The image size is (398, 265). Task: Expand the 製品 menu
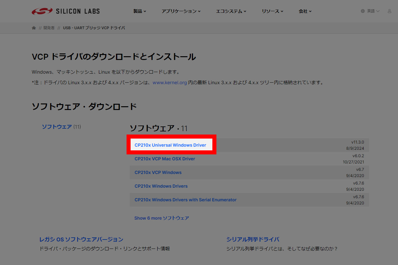click(140, 11)
